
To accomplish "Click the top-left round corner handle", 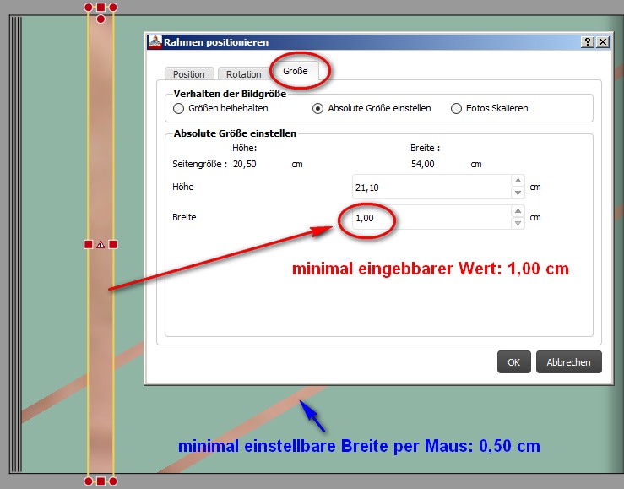I will click(89, 7).
